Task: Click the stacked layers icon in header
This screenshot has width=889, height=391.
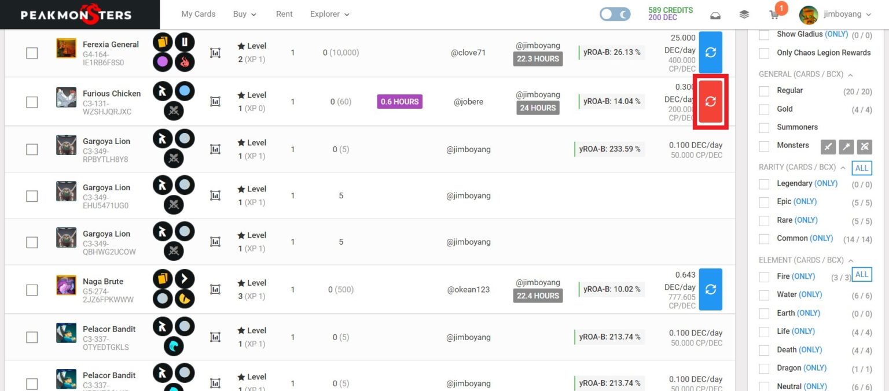Action: pyautogui.click(x=744, y=14)
